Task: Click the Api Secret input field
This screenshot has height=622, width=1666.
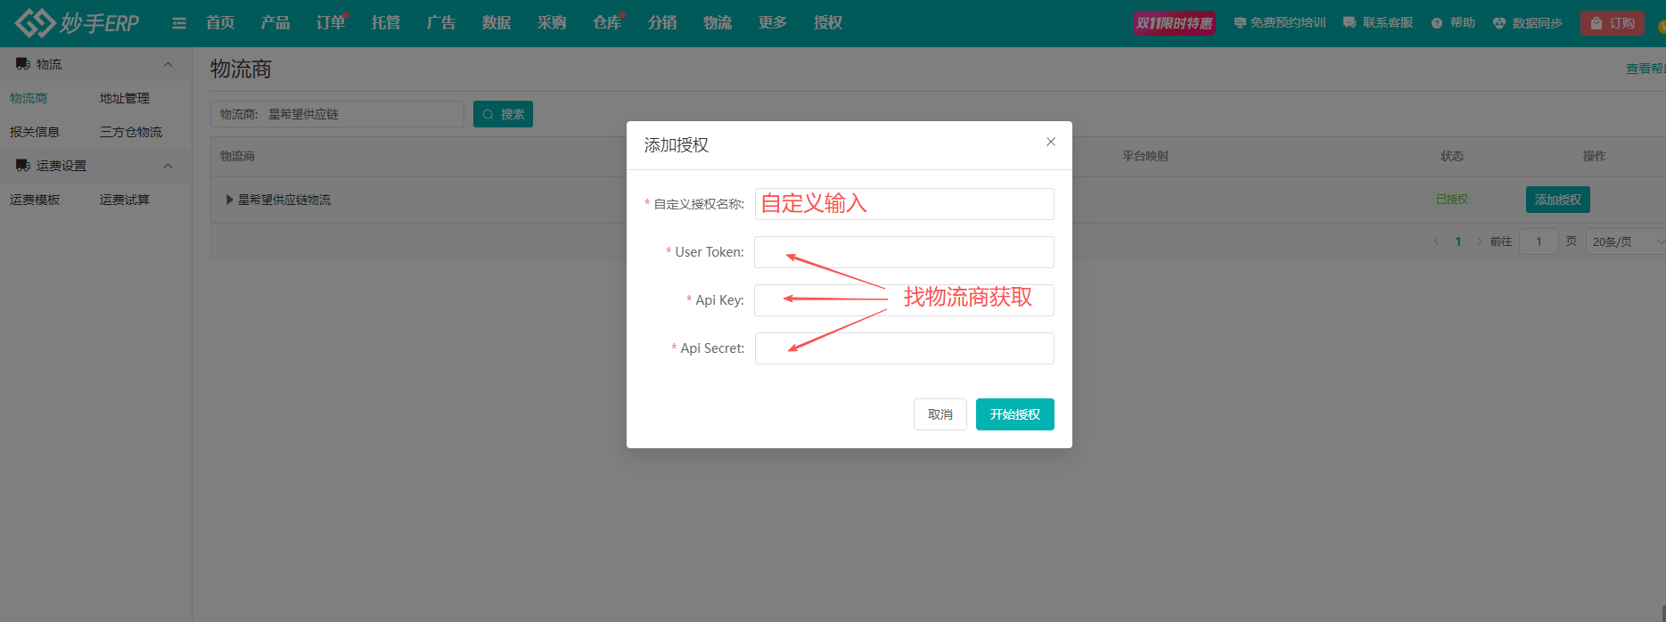Action: click(x=904, y=348)
